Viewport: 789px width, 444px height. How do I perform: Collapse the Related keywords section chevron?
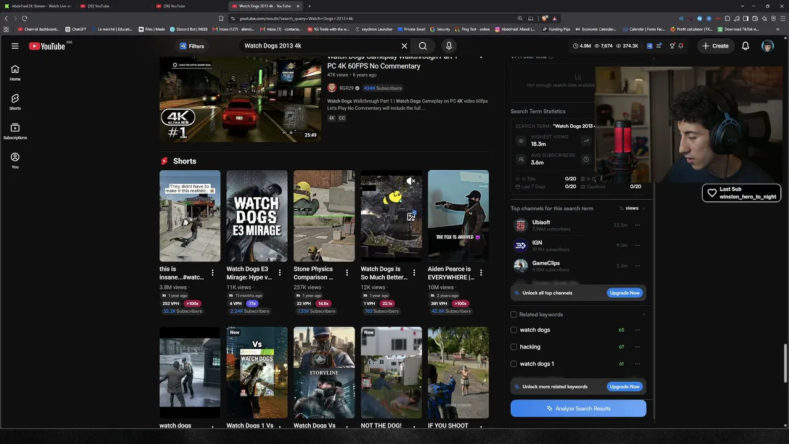(644, 314)
